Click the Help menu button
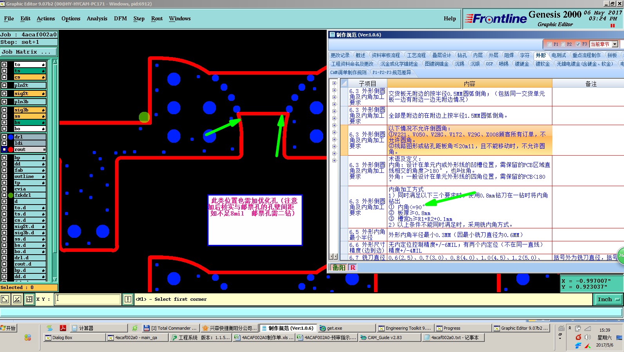The width and height of the screenshot is (624, 352). pos(450,18)
